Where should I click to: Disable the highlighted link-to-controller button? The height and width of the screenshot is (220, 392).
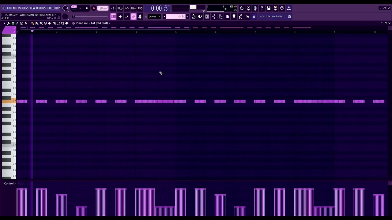click(133, 16)
